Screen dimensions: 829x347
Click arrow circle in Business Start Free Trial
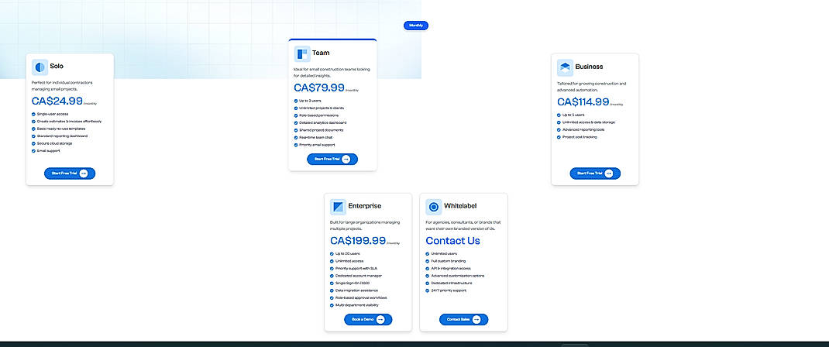pos(608,173)
